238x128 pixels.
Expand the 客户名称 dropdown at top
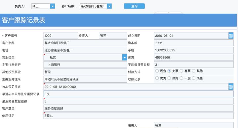pos(109,6)
